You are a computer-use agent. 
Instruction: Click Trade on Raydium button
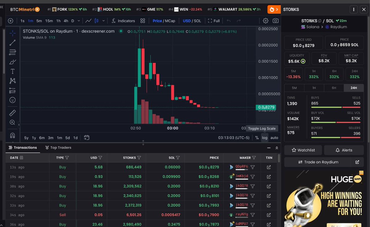pos(318,162)
